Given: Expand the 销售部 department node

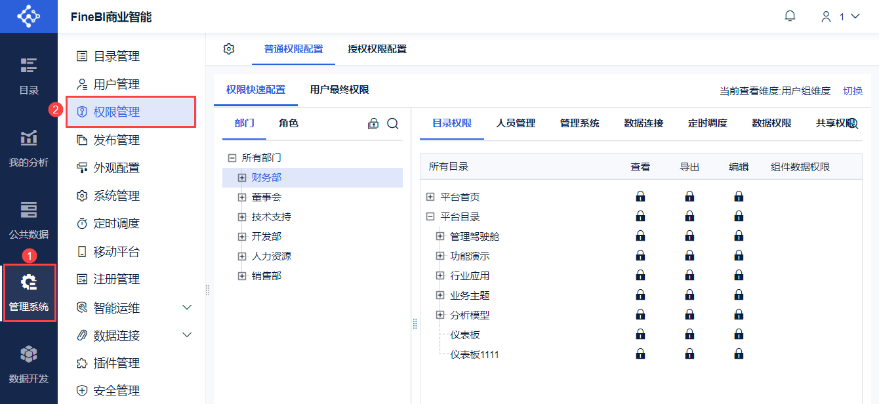Looking at the screenshot, I should point(242,276).
